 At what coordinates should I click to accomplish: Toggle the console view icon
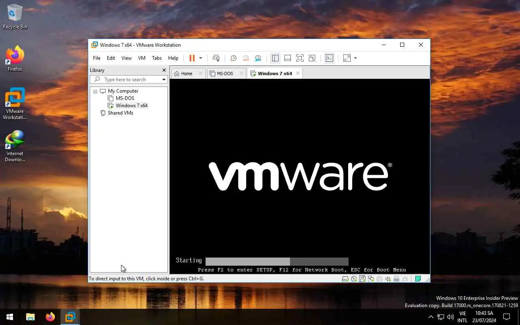pos(329,58)
